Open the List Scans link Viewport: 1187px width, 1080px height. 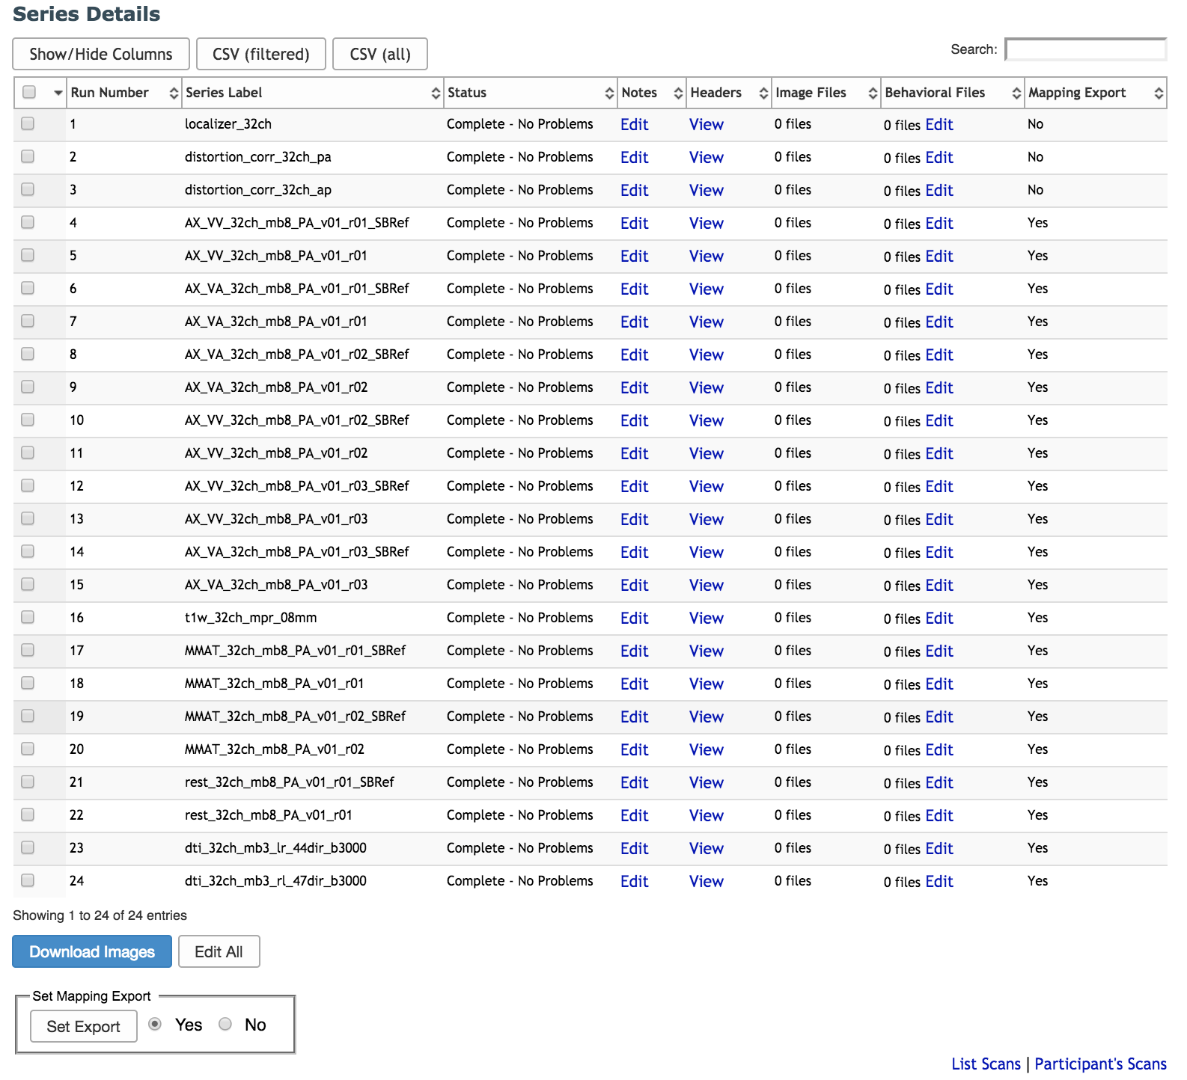pos(986,1064)
